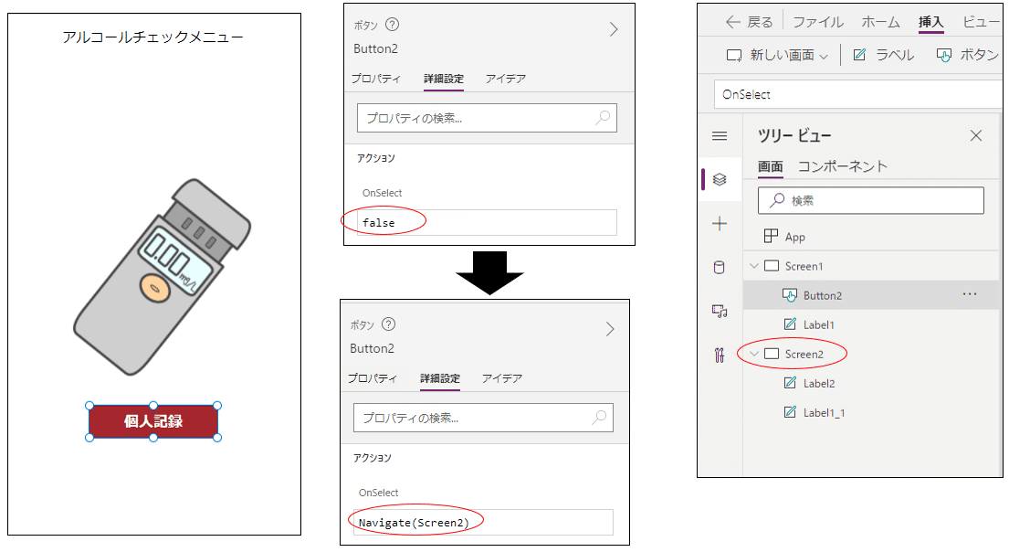
Task: Click OnSelect field containing false
Action: coord(487,222)
